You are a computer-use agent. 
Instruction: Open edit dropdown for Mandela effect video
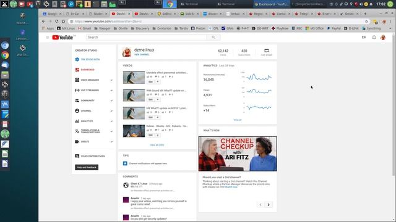click(158, 82)
